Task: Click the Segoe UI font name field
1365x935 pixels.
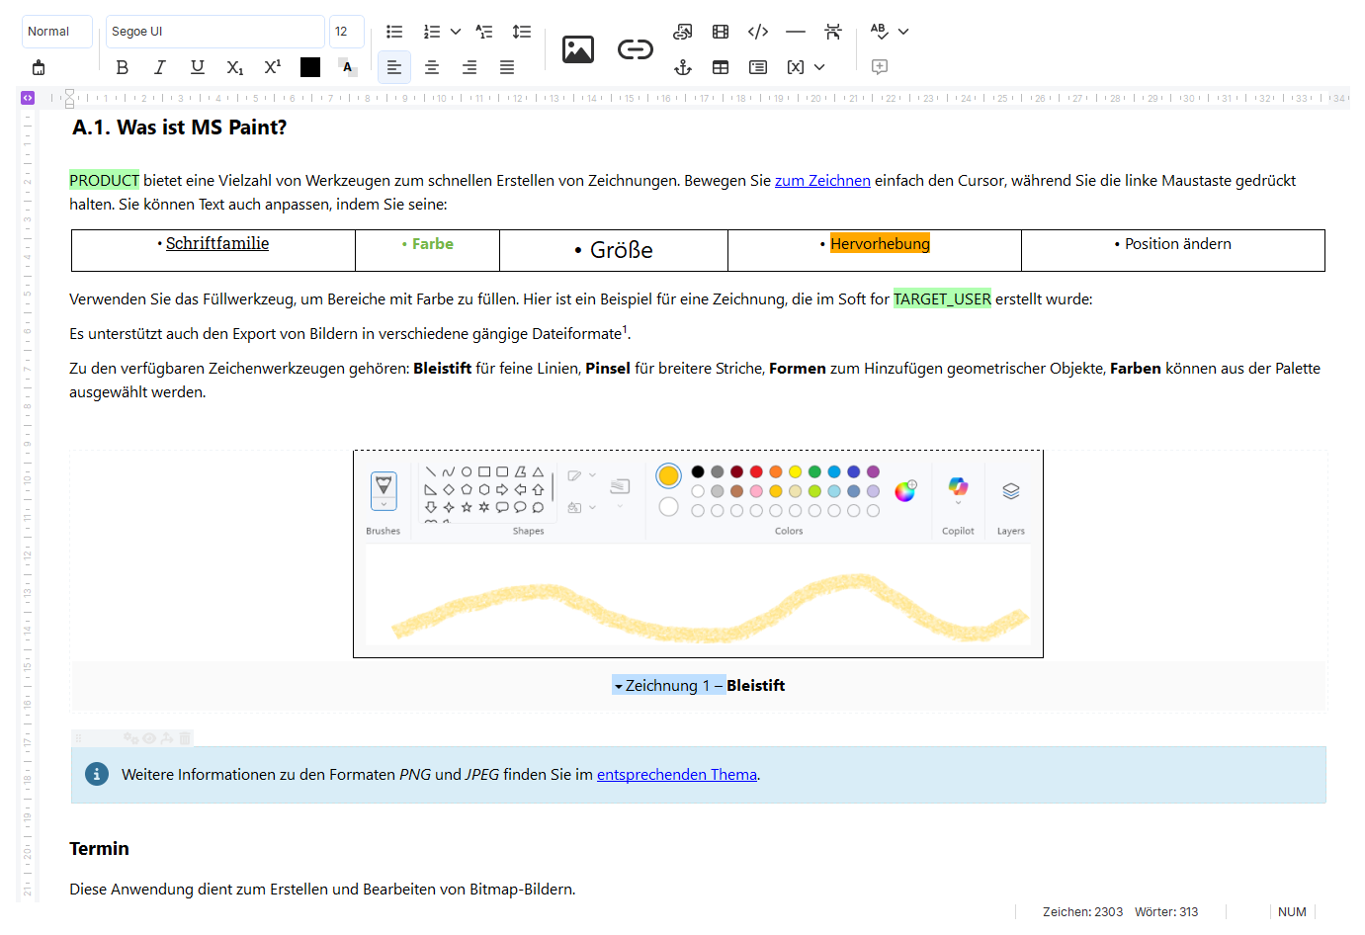Action: (214, 32)
